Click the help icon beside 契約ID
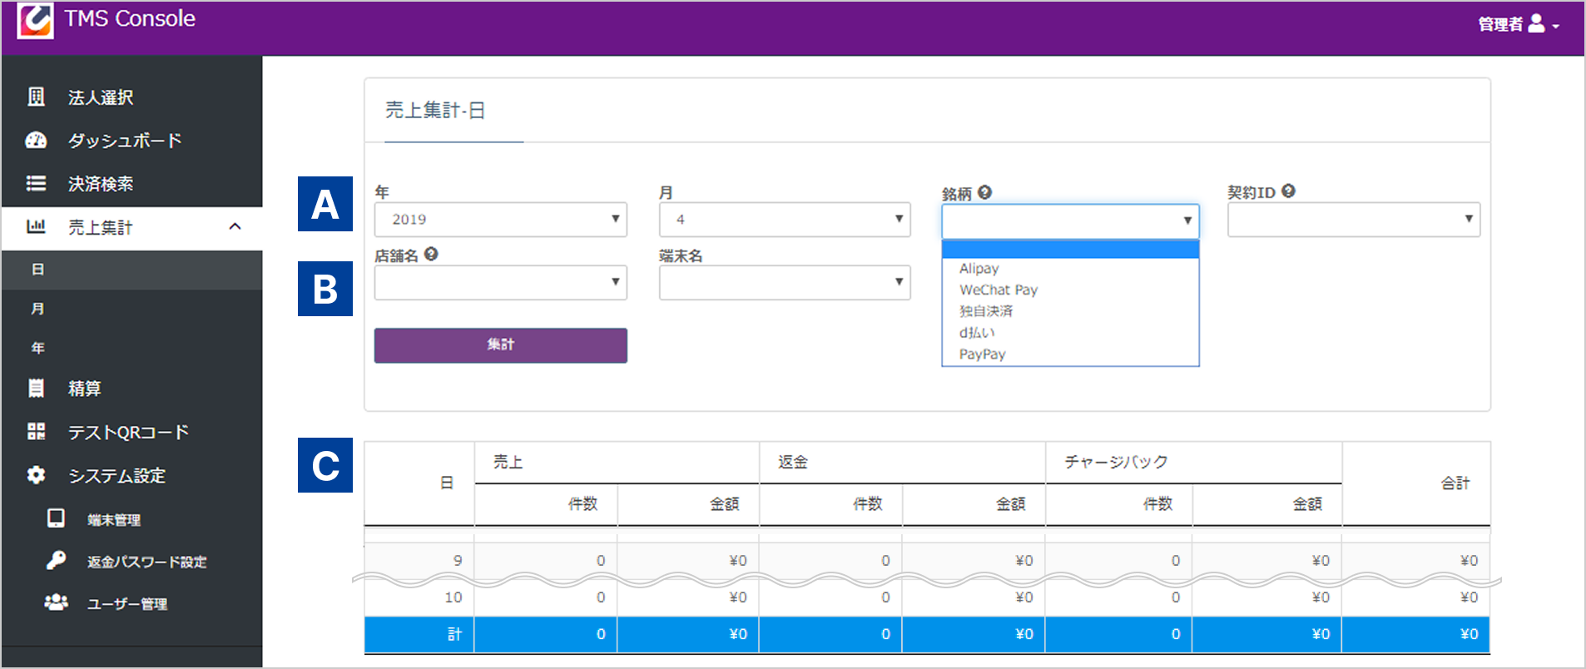Viewport: 1586px width, 669px height. 1288,191
